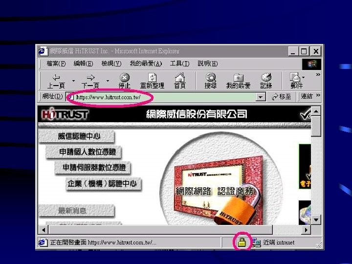This screenshot has width=352, height=264.
Task: Click the security padlock status icon
Action: point(242,242)
